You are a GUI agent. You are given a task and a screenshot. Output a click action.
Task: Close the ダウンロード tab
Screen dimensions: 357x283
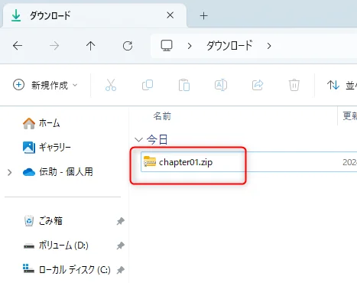click(170, 15)
